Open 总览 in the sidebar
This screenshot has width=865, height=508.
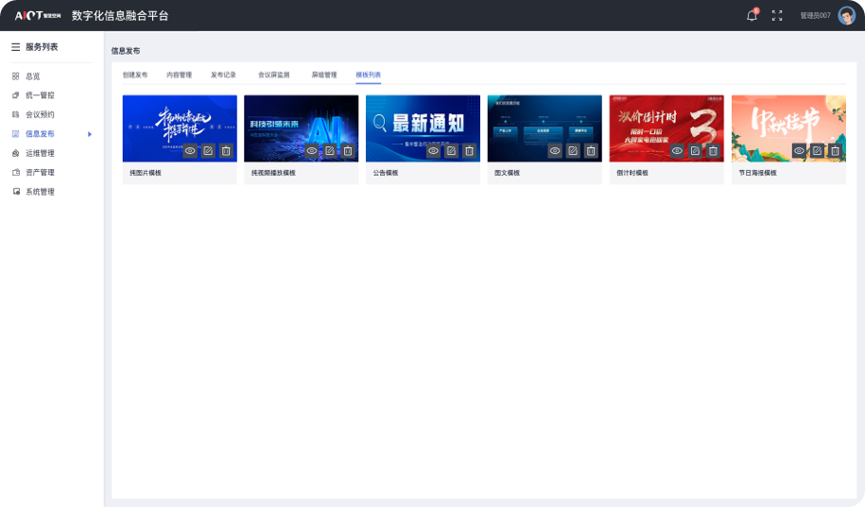click(32, 76)
